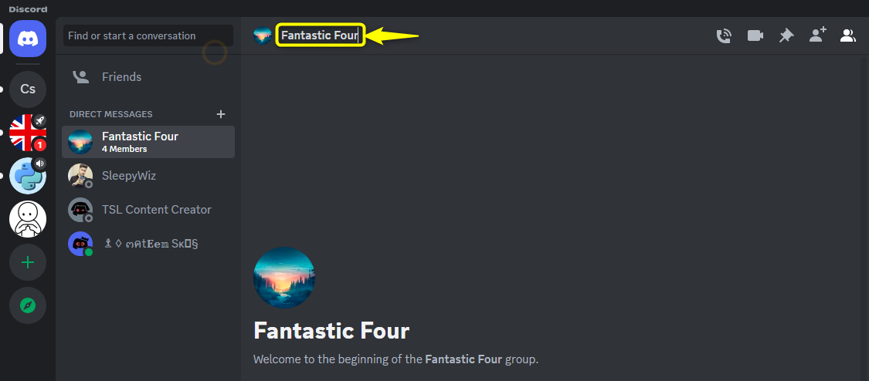Click the Discord home button

point(28,39)
